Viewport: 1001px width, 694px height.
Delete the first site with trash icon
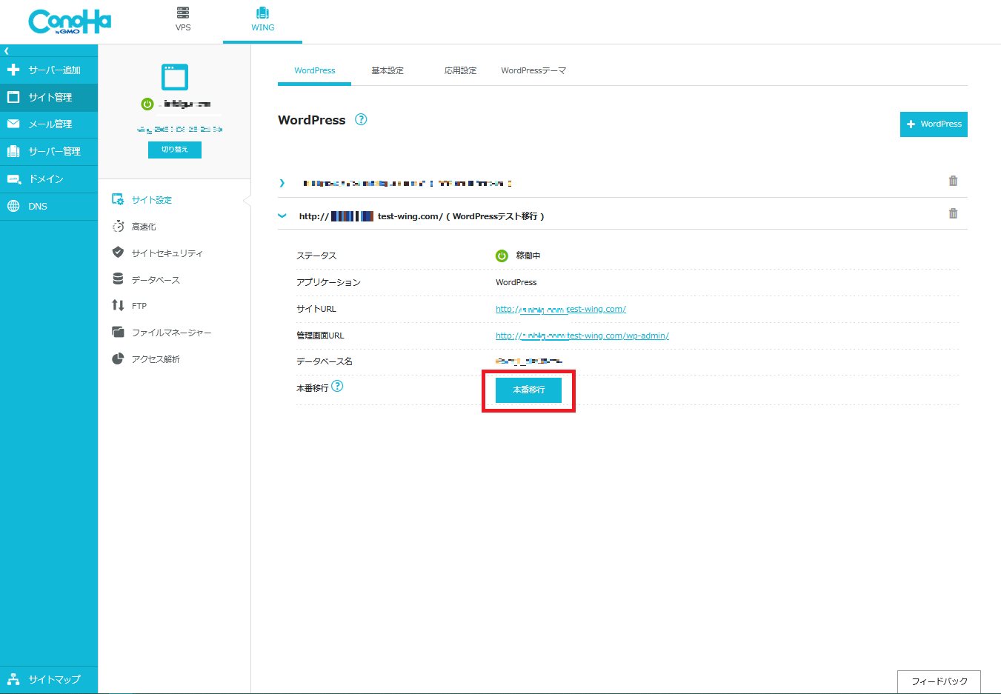(953, 181)
